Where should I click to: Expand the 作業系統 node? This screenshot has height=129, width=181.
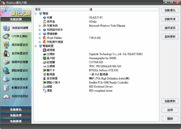pos(40,26)
